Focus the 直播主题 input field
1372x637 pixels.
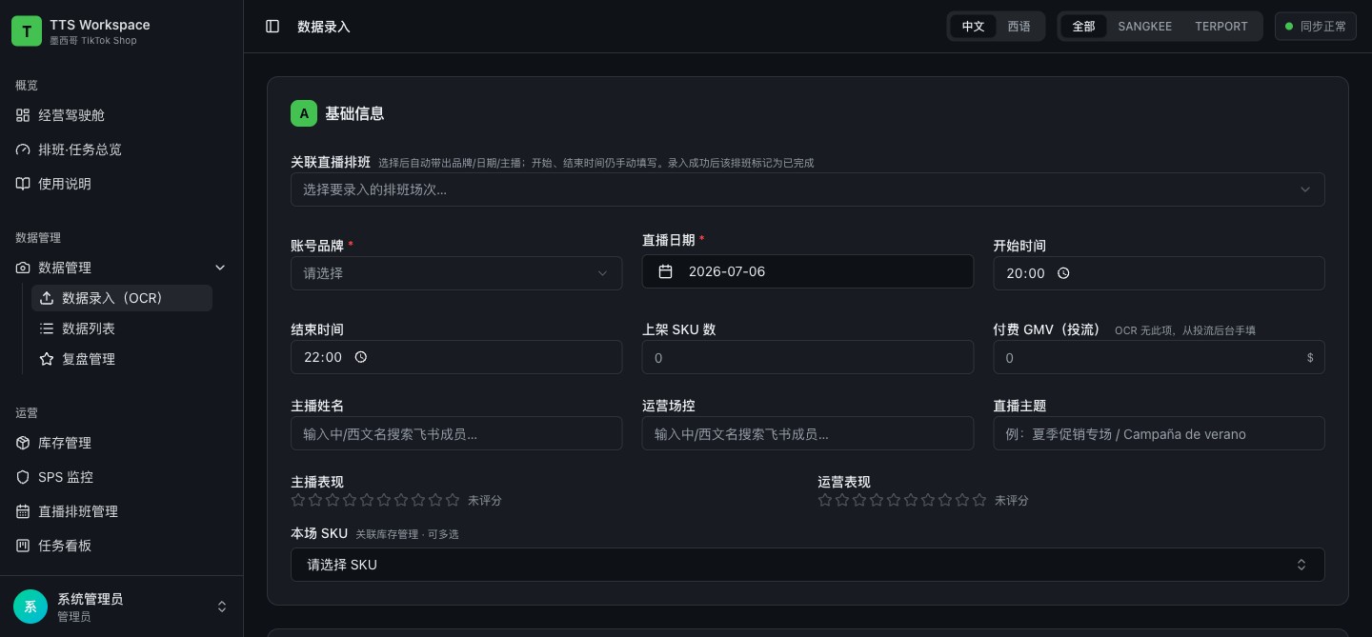[x=1159, y=433]
